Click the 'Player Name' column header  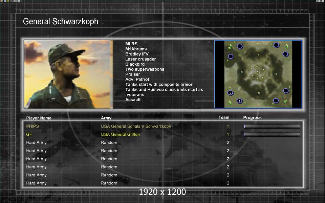pos(39,118)
